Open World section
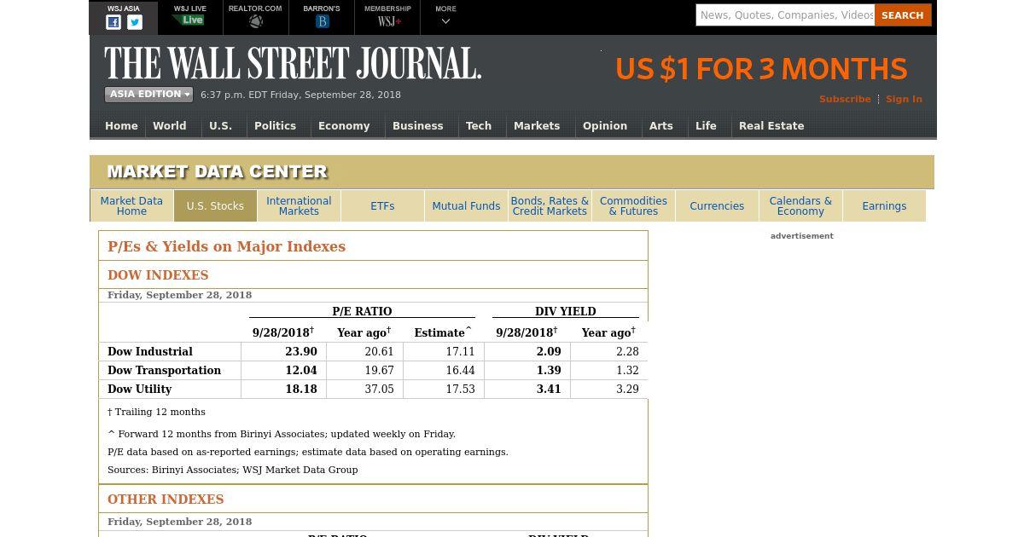Image resolution: width=1024 pixels, height=537 pixels. pos(169,125)
